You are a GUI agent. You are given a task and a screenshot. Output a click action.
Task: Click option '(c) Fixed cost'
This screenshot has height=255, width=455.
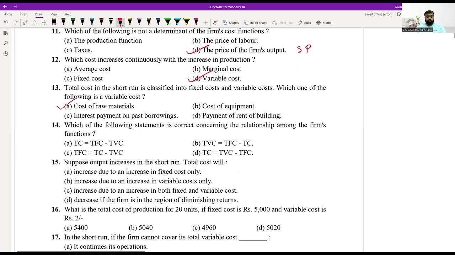pos(84,79)
